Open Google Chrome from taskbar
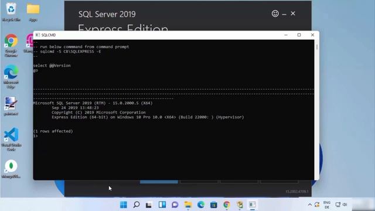375x211 pixels. (x=227, y=205)
